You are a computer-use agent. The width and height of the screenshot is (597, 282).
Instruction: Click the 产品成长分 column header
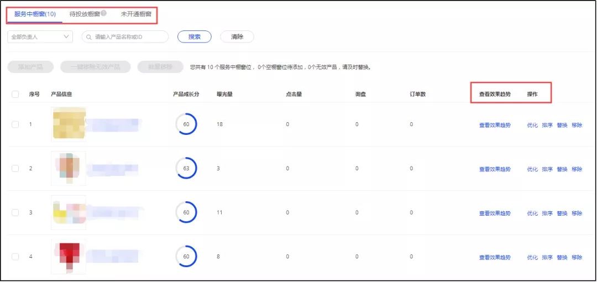186,95
